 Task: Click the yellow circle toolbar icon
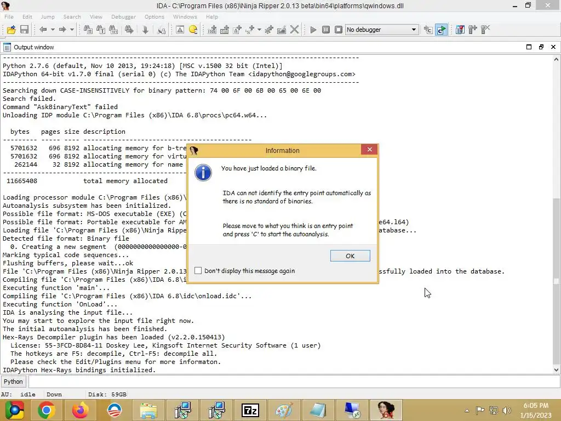tap(193, 30)
